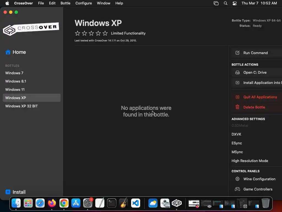The height and width of the screenshot is (212, 282).
Task: Launch Safari from the Dock
Action: click(x=40, y=203)
